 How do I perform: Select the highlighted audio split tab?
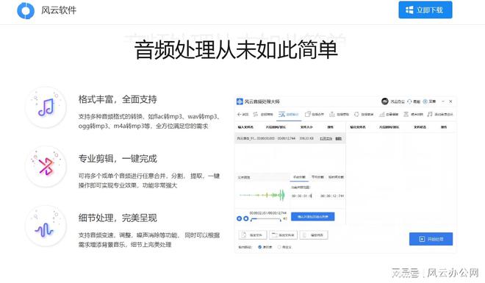click(288, 115)
